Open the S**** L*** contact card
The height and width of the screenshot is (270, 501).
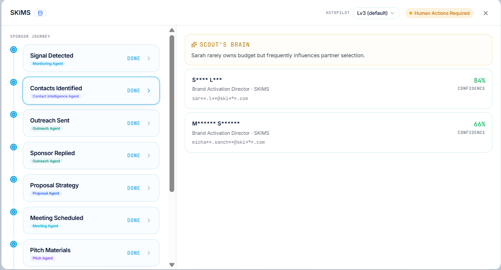point(338,89)
